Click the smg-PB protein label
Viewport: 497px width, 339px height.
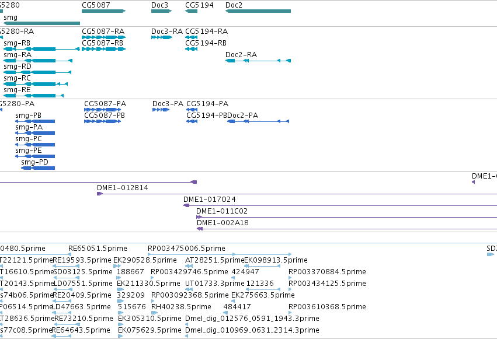point(28,116)
